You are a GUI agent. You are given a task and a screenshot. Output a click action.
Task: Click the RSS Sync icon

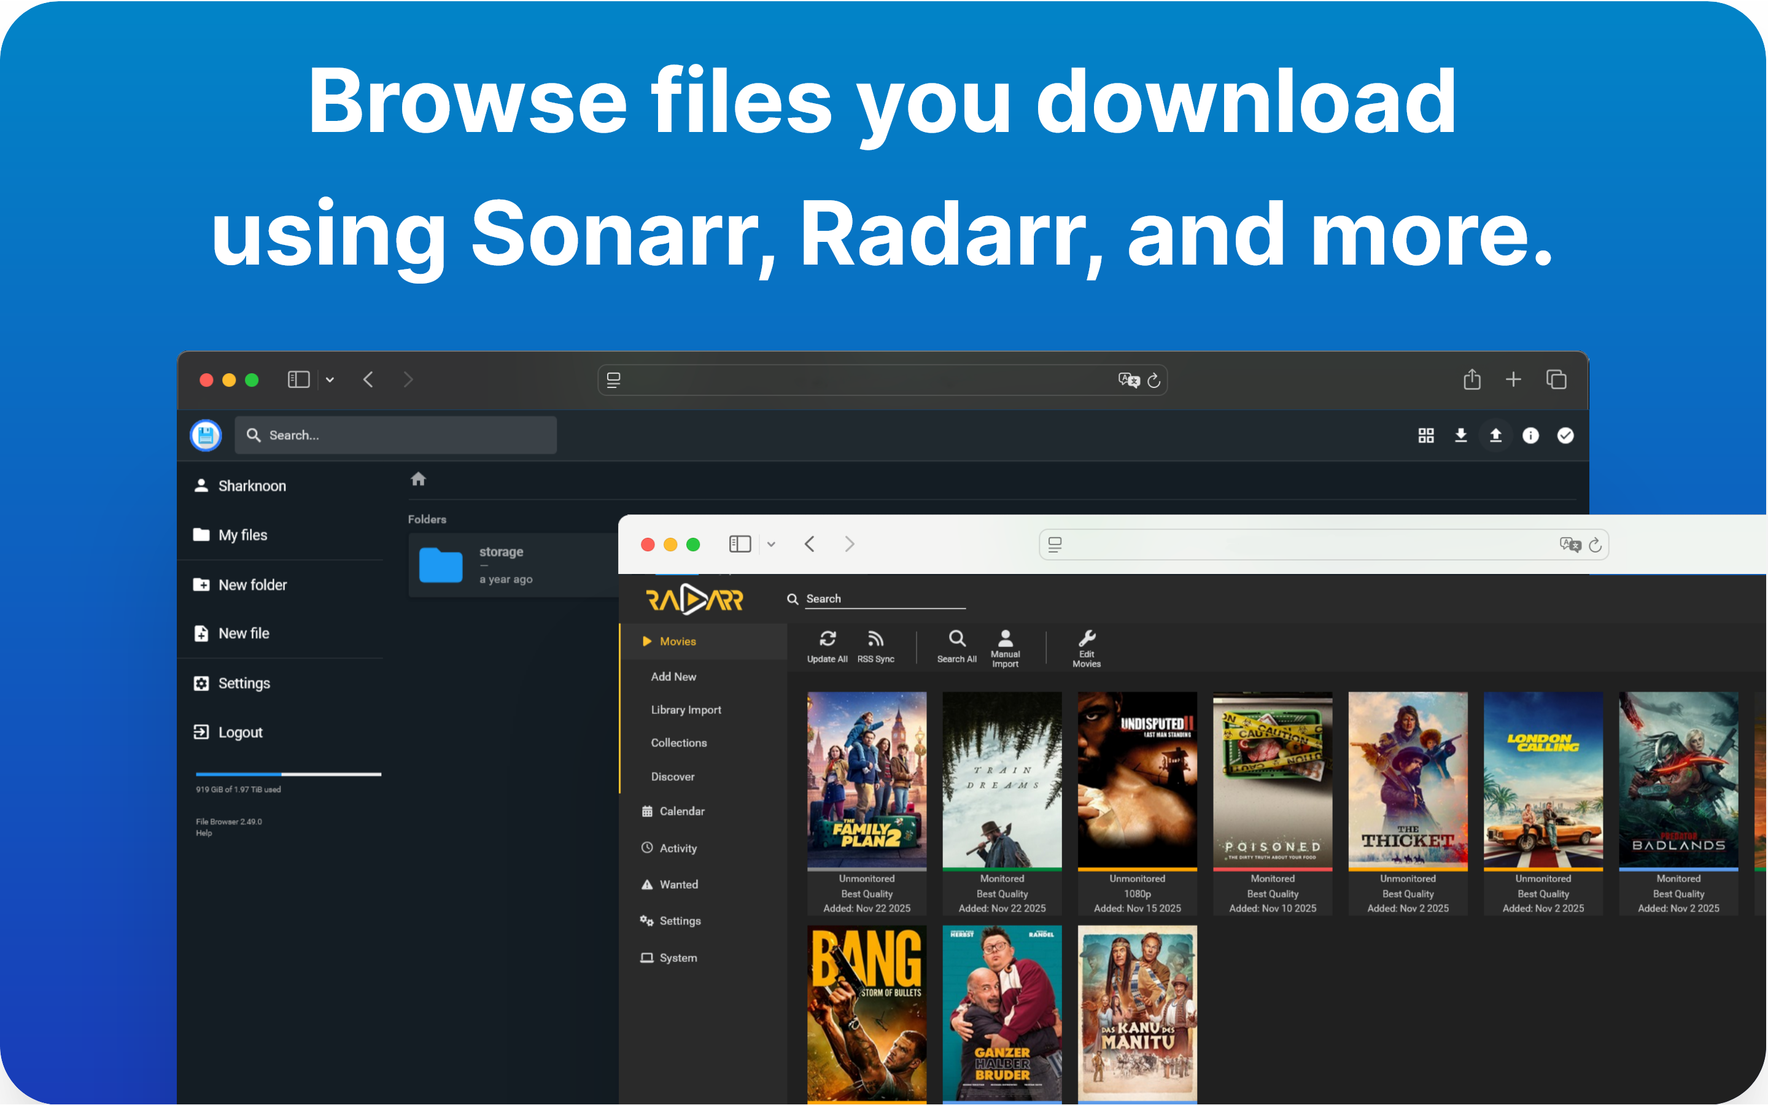875,638
